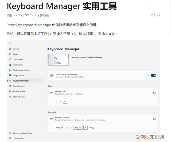Select General in the sidebar
Image resolution: width=171 pixels, height=142 pixels.
click(x=16, y=49)
